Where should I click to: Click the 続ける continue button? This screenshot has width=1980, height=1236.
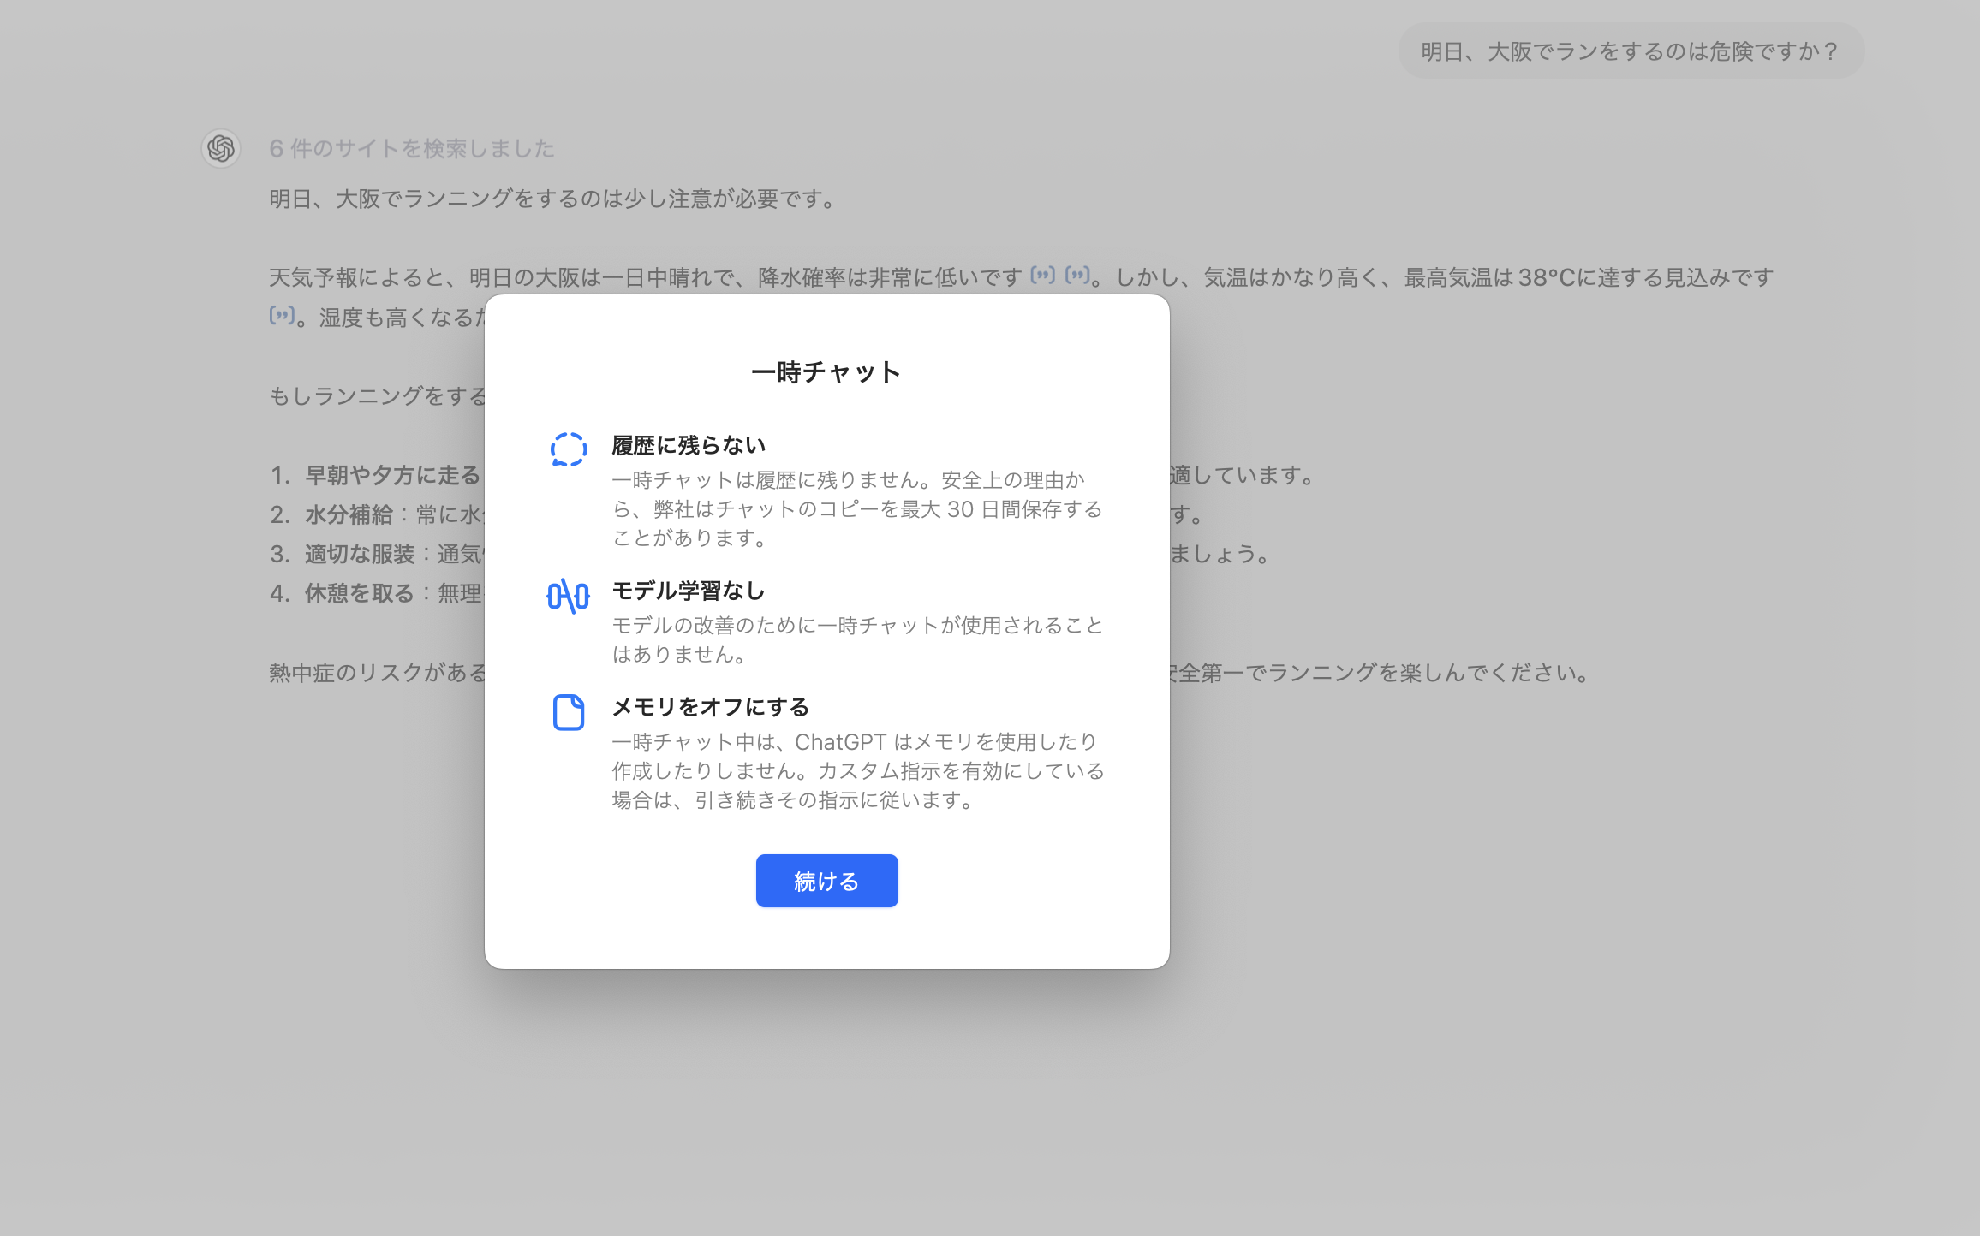[826, 880]
